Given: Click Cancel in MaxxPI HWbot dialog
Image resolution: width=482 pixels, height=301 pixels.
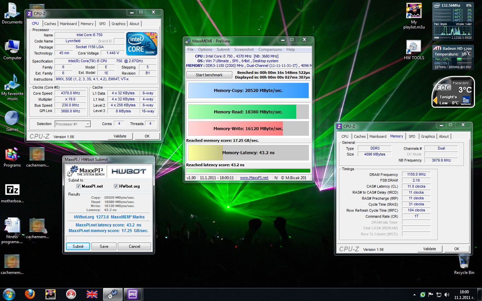Looking at the screenshot, I should (135, 246).
